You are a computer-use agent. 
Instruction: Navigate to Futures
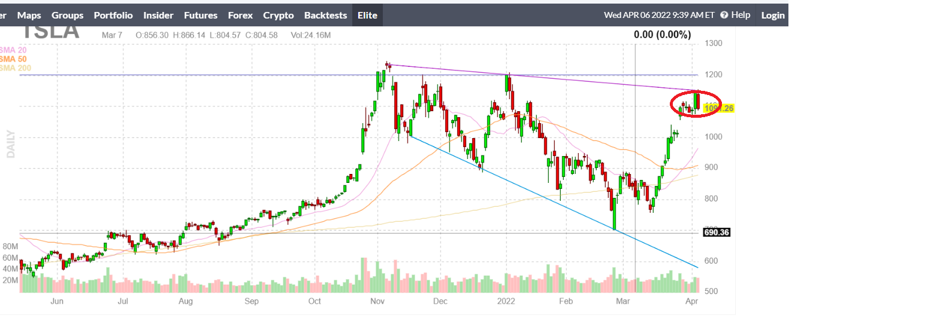[x=201, y=16]
